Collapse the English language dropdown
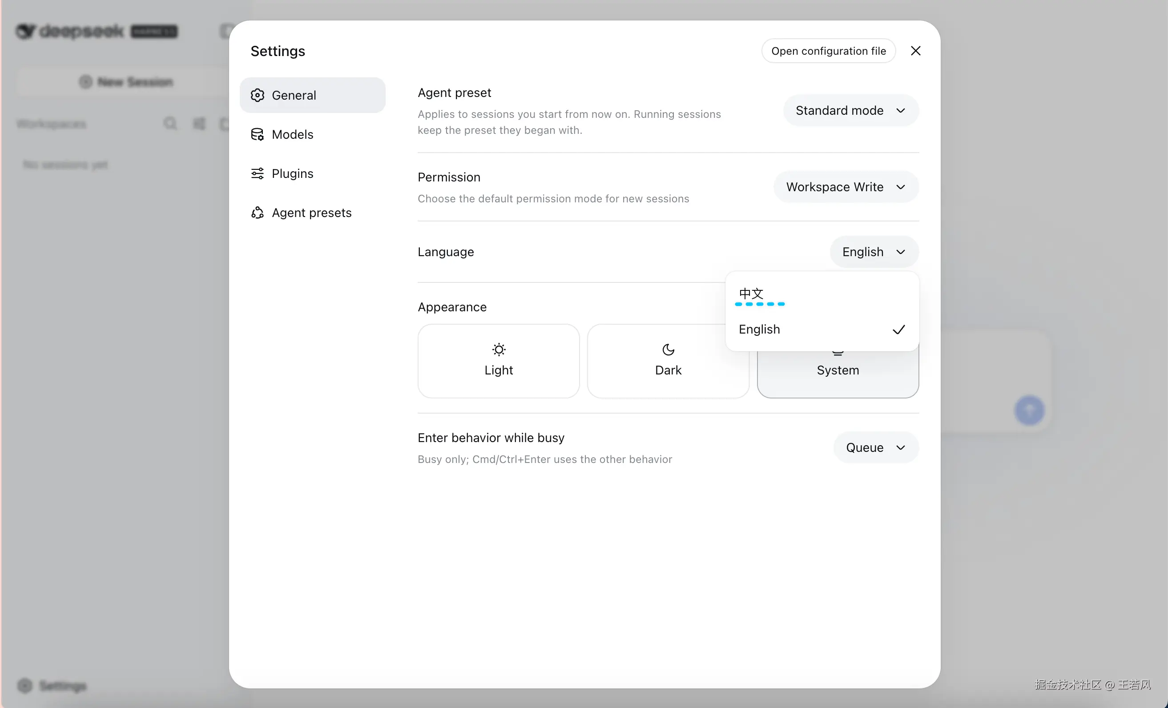1168x708 pixels. tap(874, 252)
